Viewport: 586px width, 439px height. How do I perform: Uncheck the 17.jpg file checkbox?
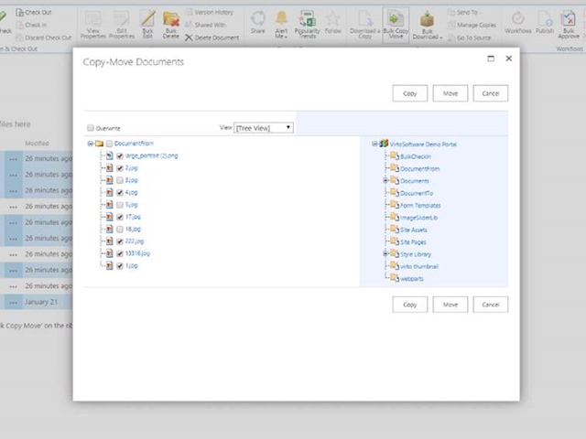119,217
